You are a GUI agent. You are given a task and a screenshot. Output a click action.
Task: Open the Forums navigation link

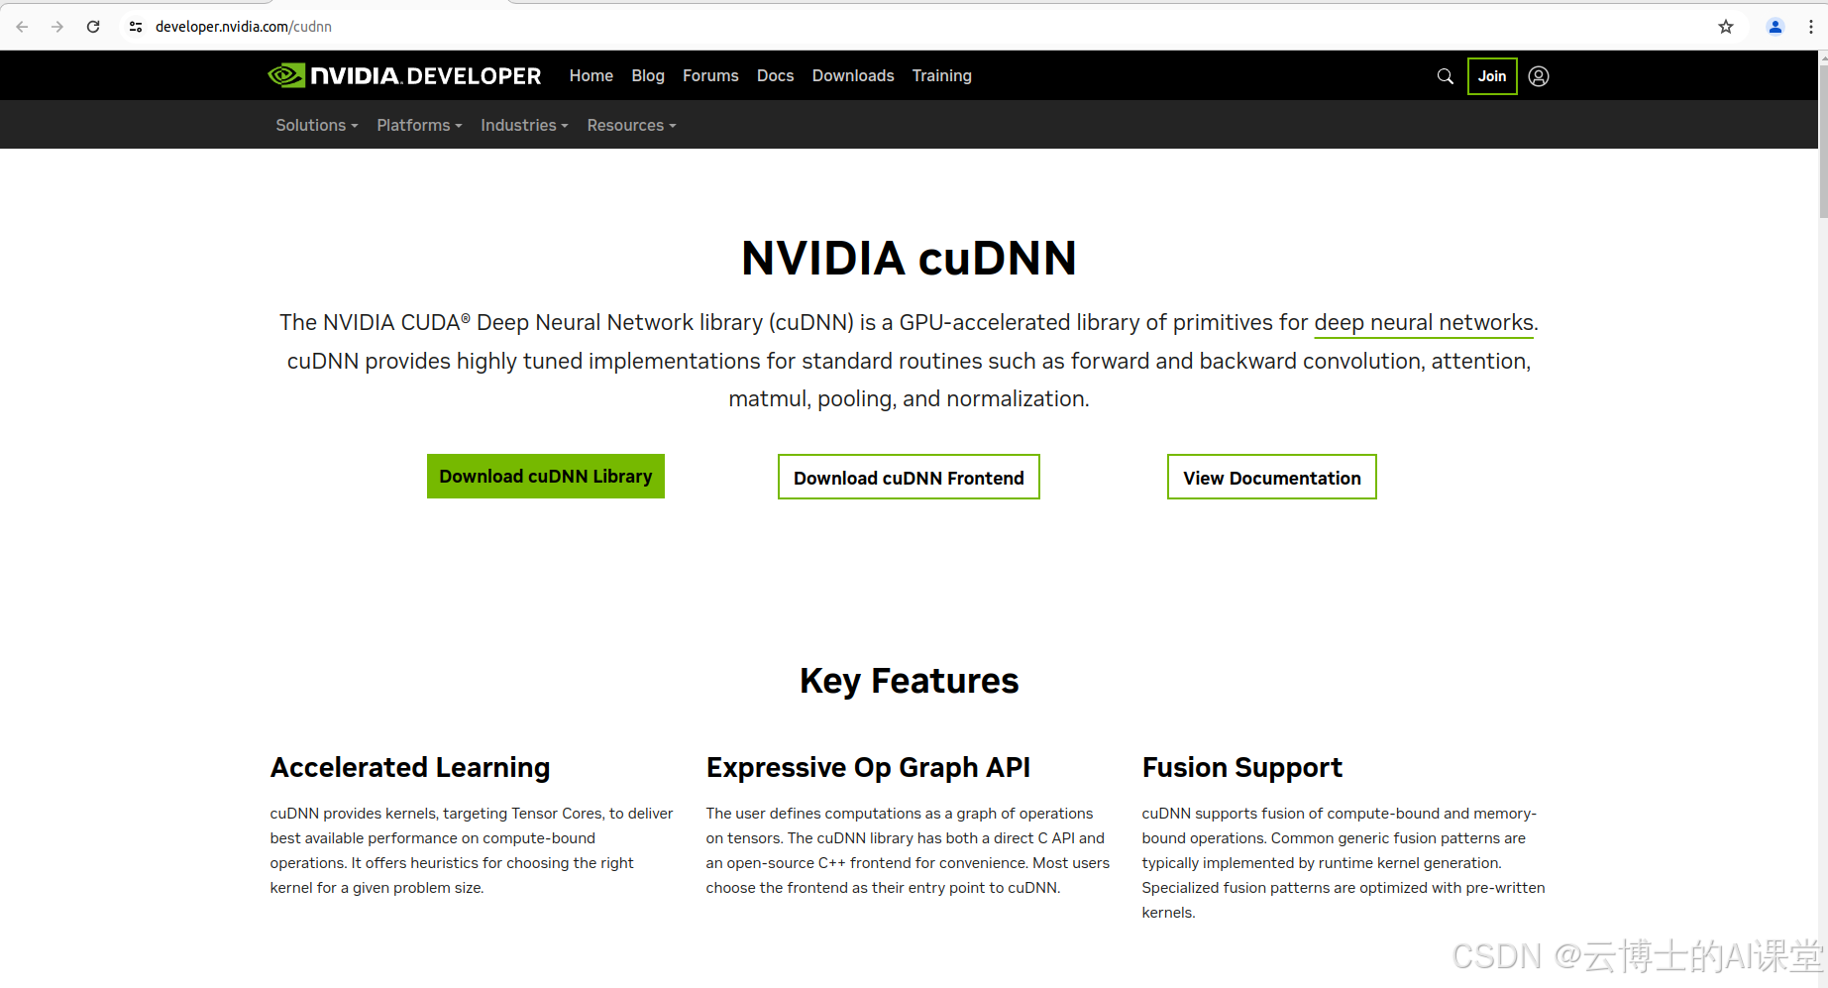[710, 75]
